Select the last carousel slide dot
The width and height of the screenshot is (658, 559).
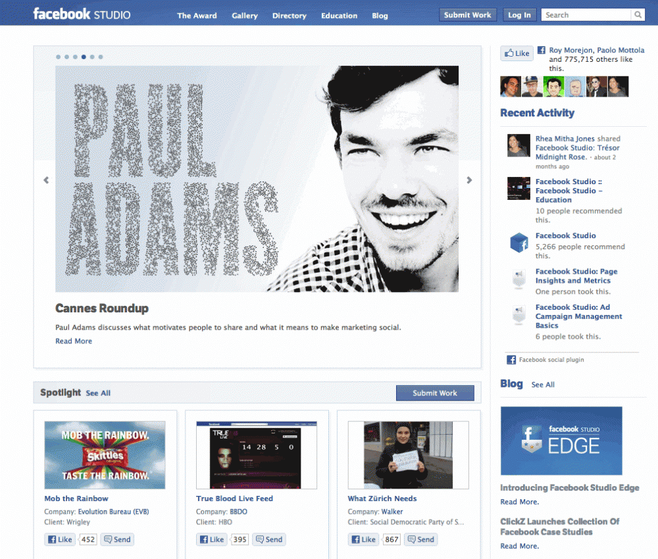(x=101, y=57)
